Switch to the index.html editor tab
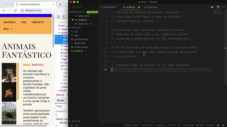This screenshot has width=227, height=127. click(x=108, y=7)
